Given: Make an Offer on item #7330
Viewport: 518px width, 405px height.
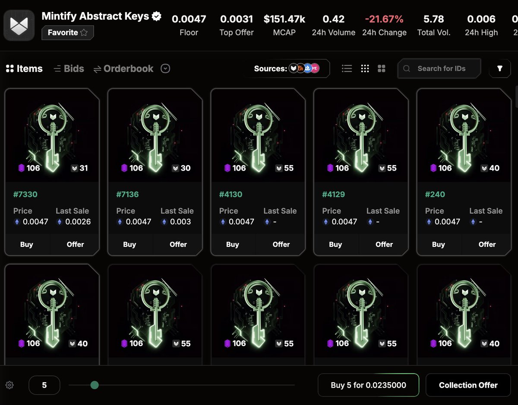Looking at the screenshot, I should pos(75,244).
